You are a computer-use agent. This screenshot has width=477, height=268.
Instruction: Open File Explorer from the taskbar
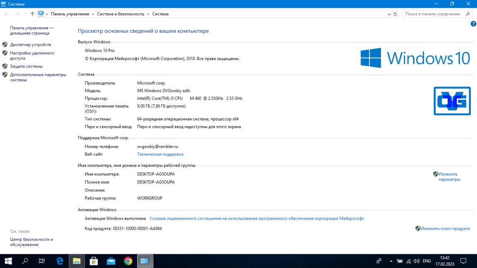click(77, 261)
